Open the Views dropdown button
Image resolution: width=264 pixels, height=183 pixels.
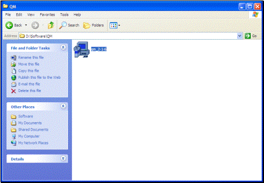(x=115, y=25)
